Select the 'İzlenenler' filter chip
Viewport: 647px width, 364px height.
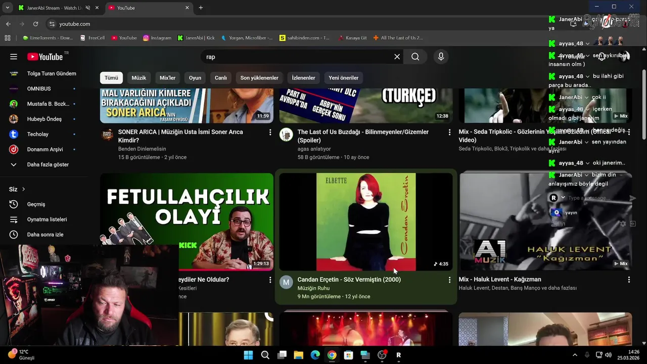click(303, 78)
